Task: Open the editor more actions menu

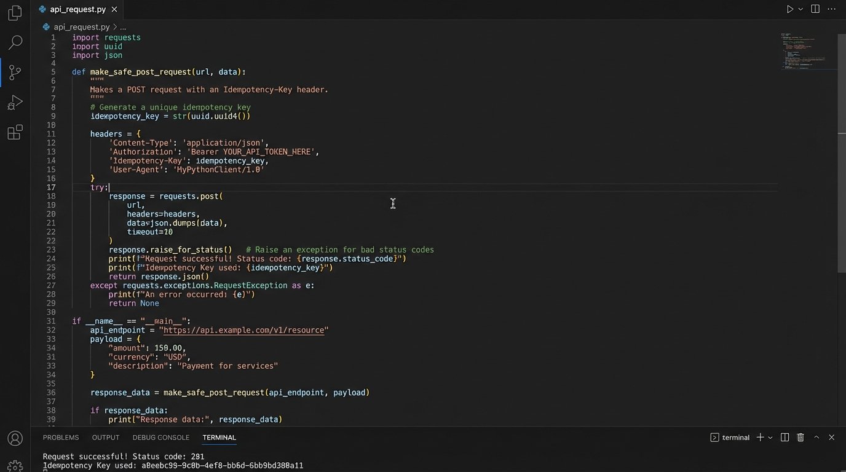Action: [831, 9]
